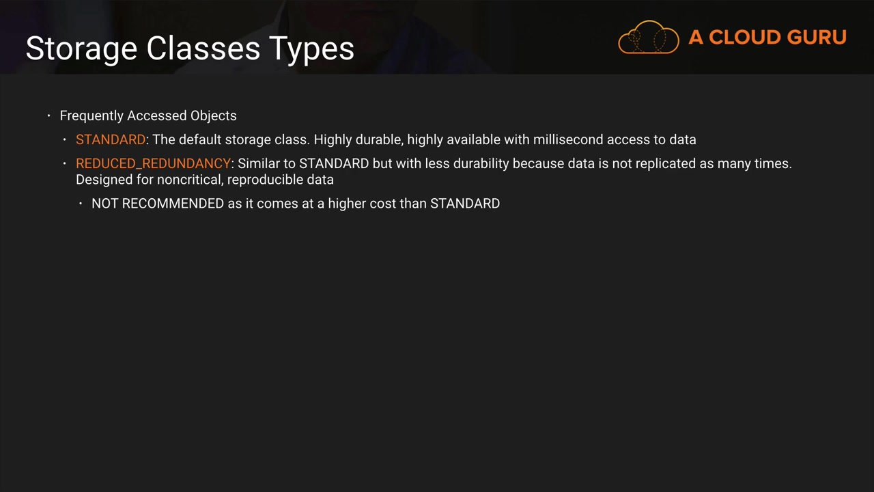This screenshot has width=874, height=492.
Task: Click the A CLOUD GURU brand text
Action: tap(767, 38)
